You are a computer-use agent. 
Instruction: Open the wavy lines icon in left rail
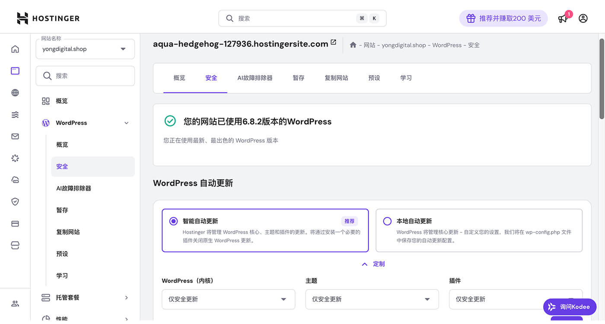[x=15, y=114]
